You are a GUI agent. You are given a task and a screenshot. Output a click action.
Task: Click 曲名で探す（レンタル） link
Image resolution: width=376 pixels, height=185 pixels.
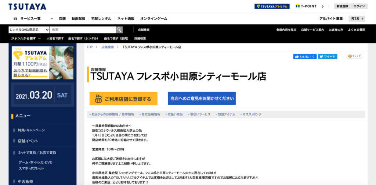pyautogui.click(x=83, y=39)
